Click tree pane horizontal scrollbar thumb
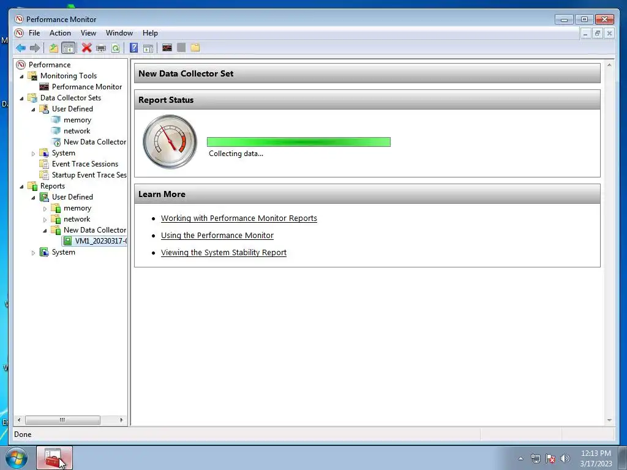 point(63,420)
